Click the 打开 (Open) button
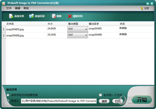 118,101
